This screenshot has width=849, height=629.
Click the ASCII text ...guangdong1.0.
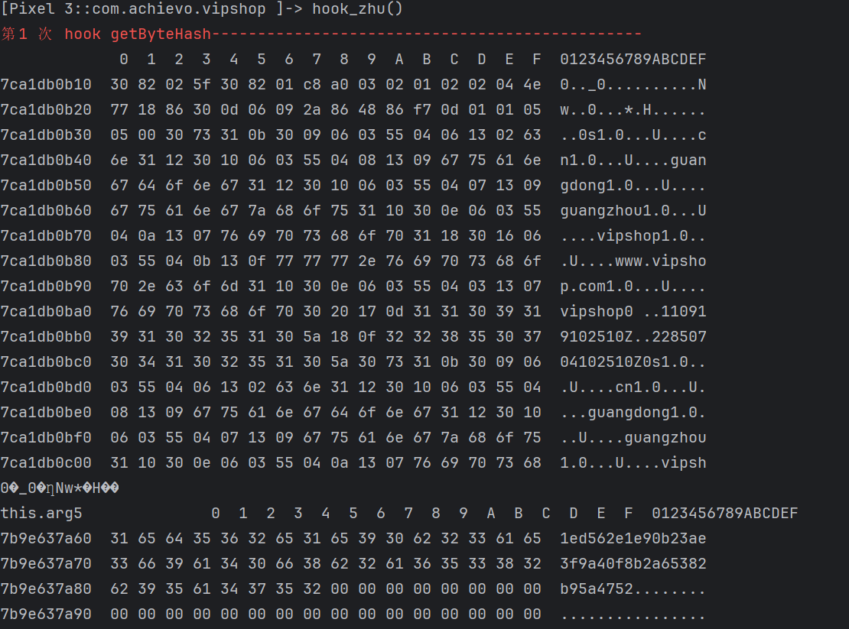633,413
